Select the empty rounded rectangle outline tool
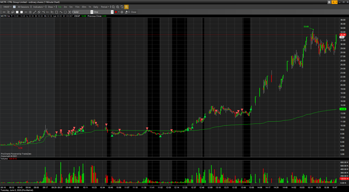 65,12
